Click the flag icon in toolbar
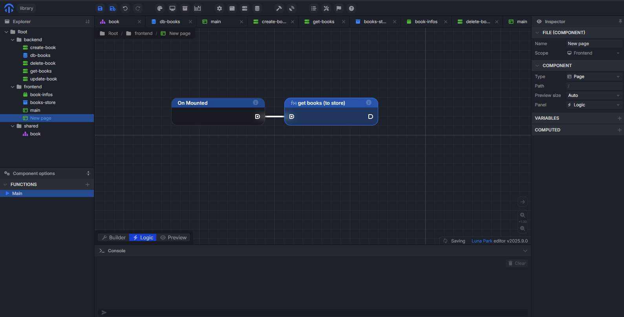624x317 pixels. click(x=339, y=8)
